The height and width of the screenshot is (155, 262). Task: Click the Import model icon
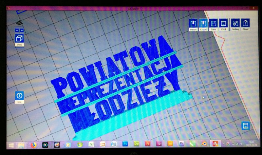[x=193, y=24]
